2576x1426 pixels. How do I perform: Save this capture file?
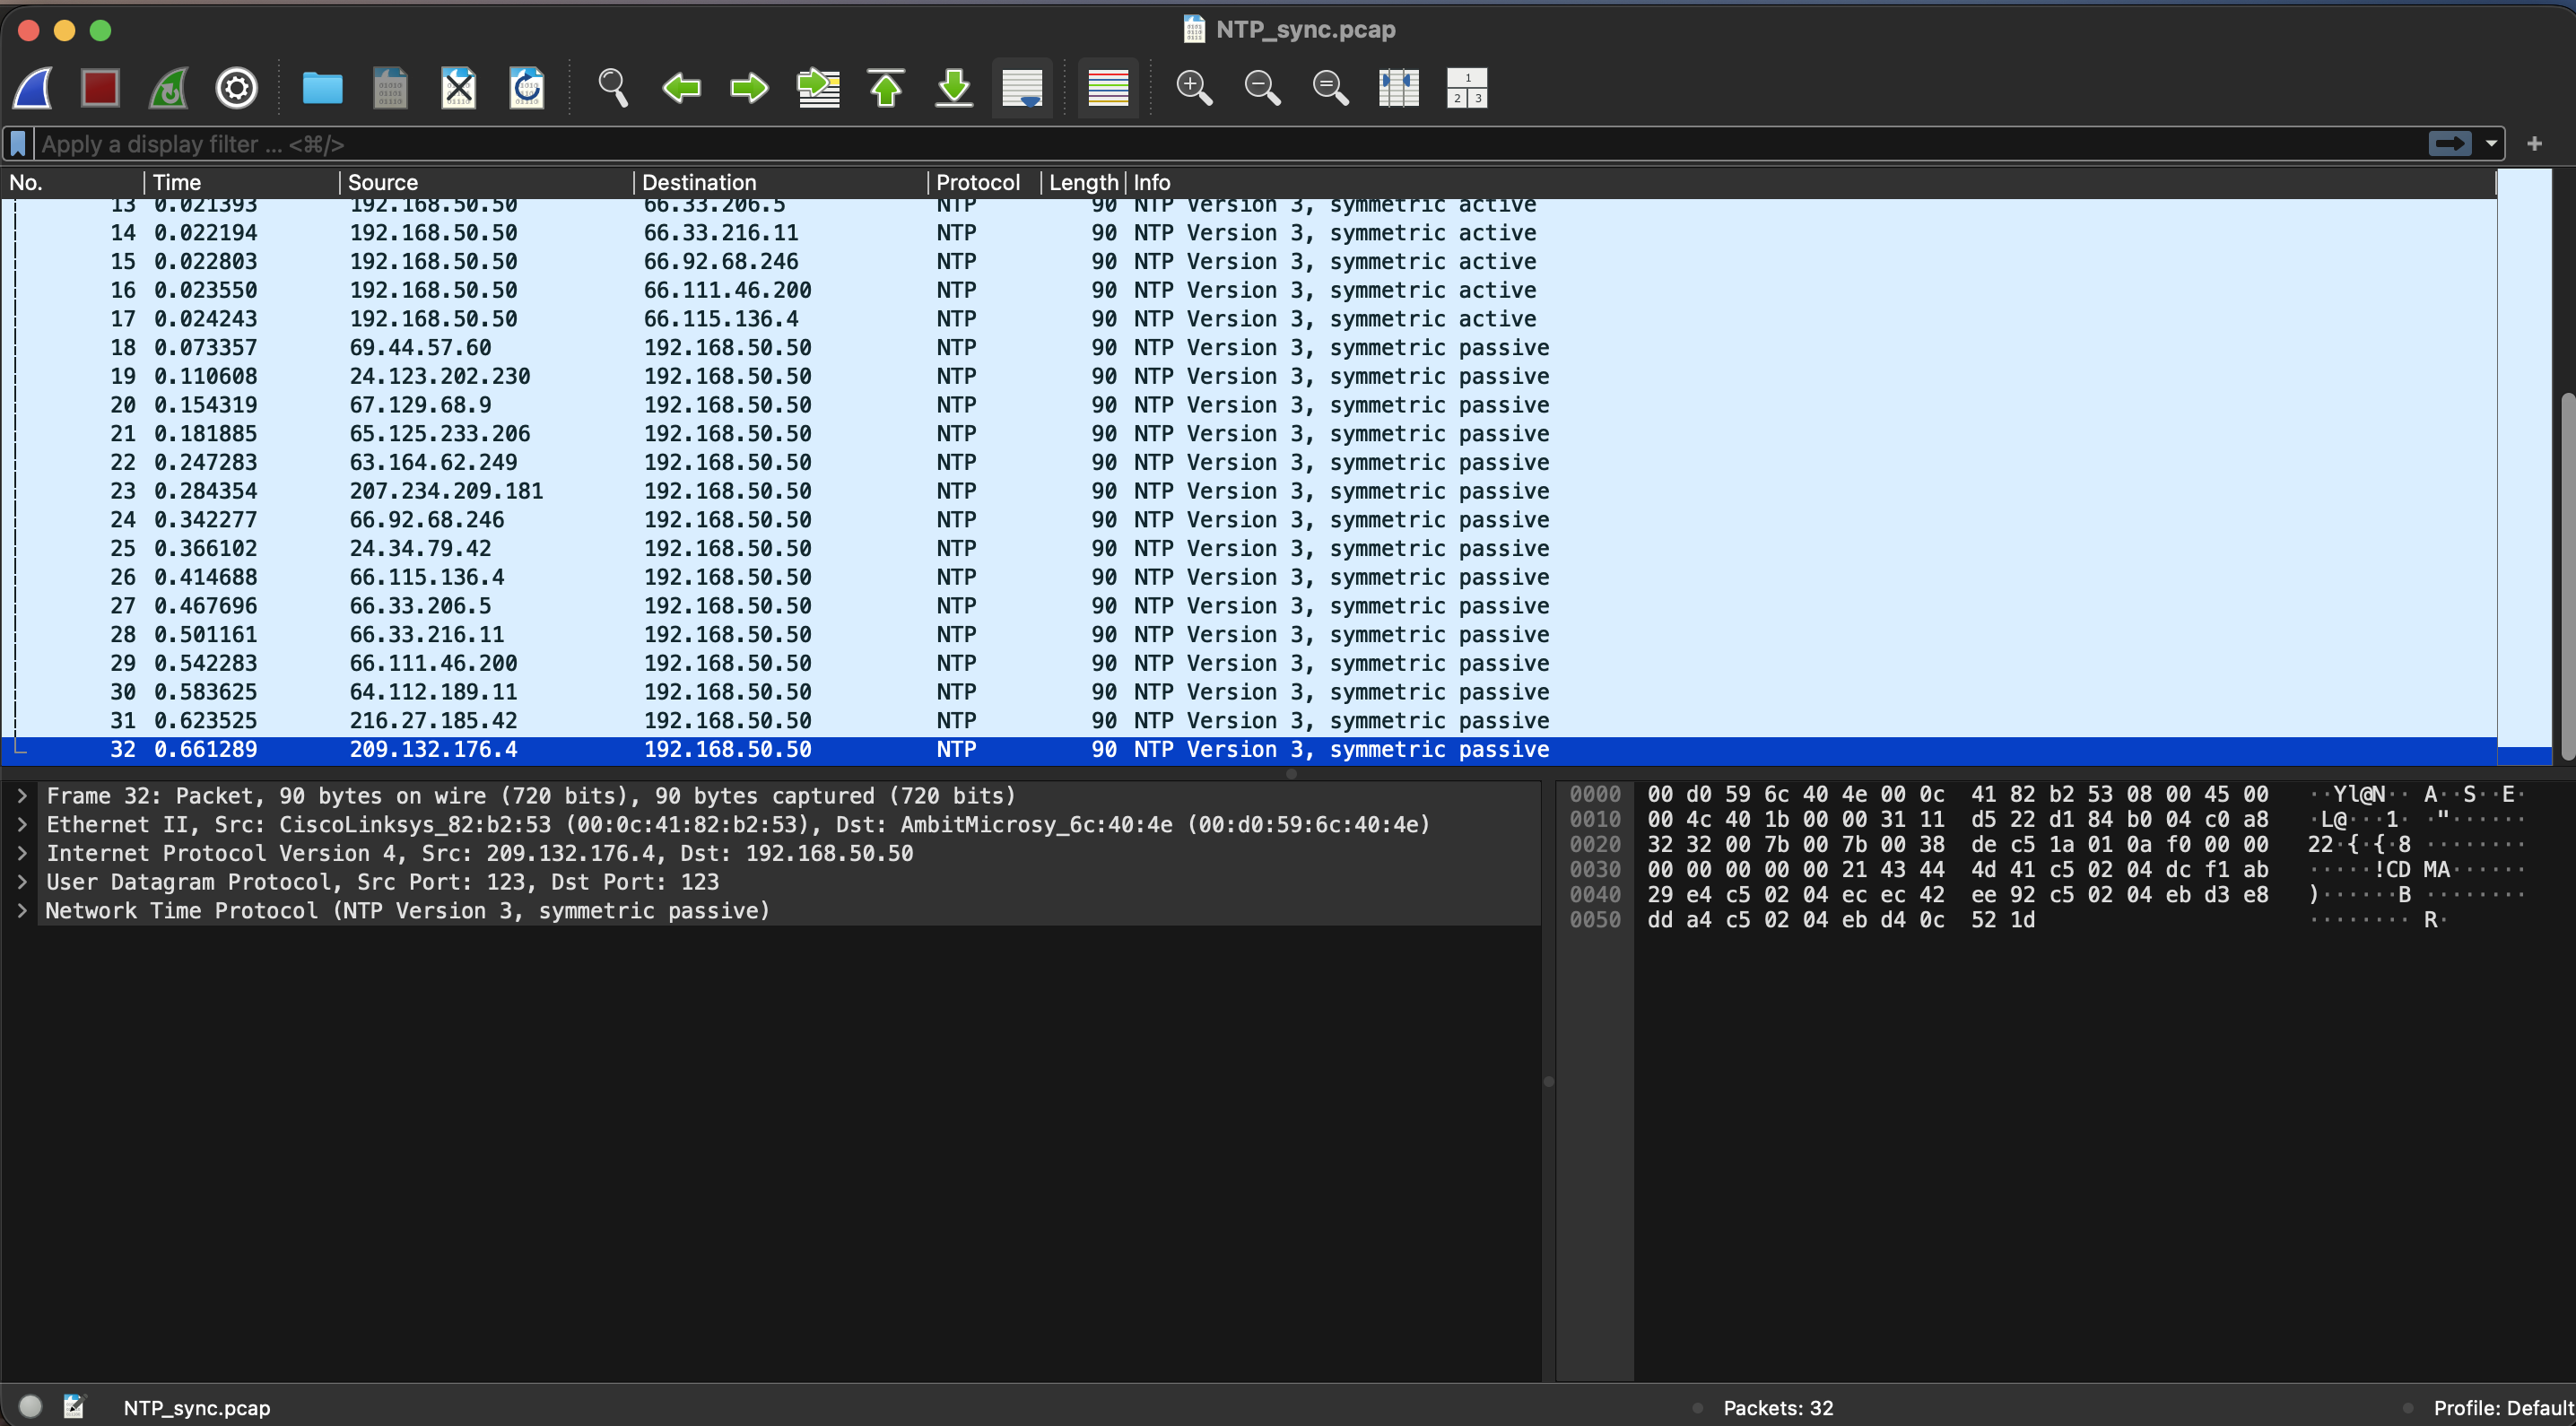[390, 88]
